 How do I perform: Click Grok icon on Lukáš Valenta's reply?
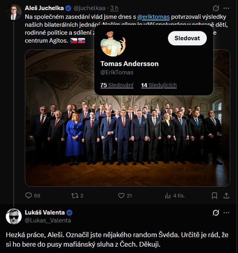[216, 213]
